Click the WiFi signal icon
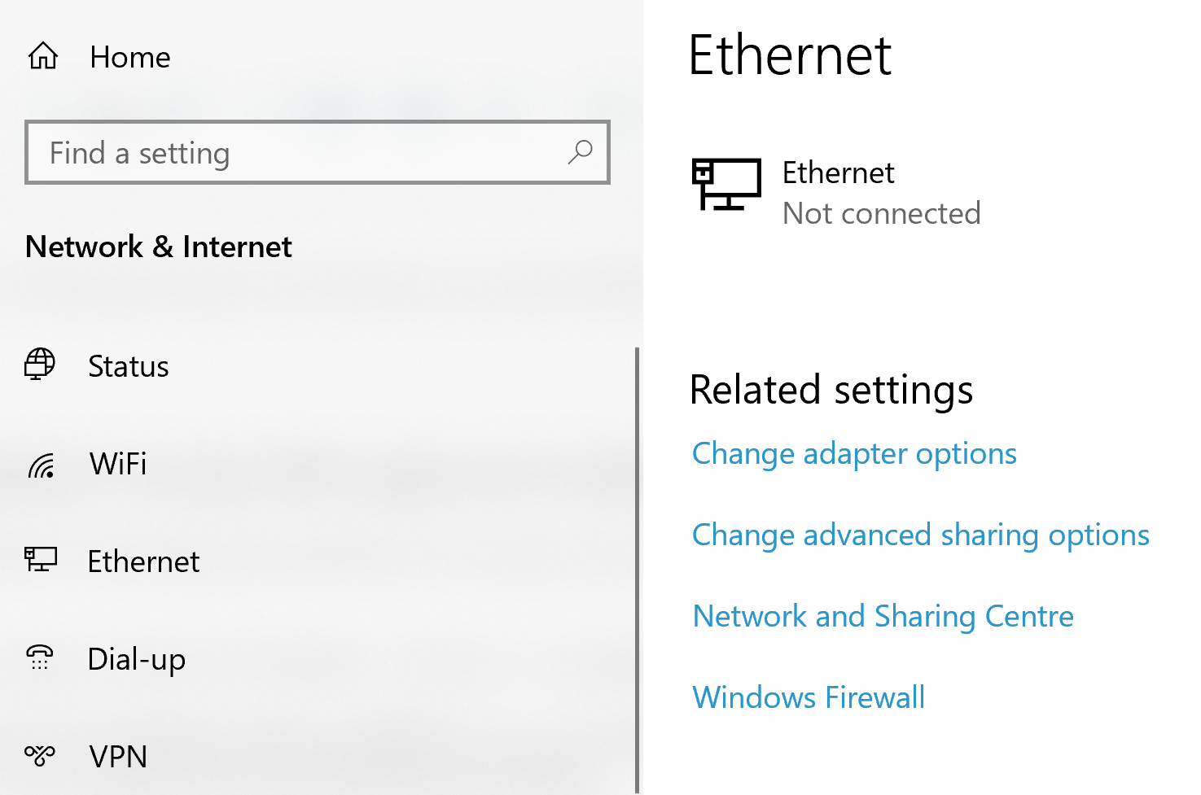This screenshot has height=795, width=1201. point(42,465)
